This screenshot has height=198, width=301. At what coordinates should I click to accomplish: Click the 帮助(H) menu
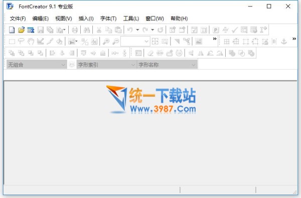point(179,18)
